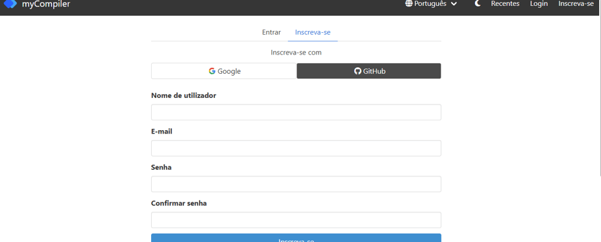601x242 pixels.
Task: Select Inscreva-se in the top navigation bar
Action: point(575,4)
